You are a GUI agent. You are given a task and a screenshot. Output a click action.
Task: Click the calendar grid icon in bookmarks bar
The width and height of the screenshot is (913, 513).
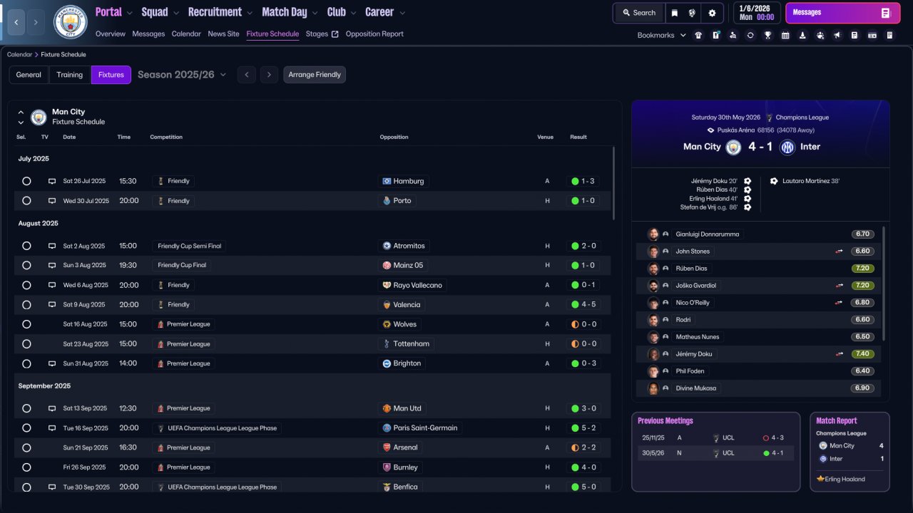point(785,35)
